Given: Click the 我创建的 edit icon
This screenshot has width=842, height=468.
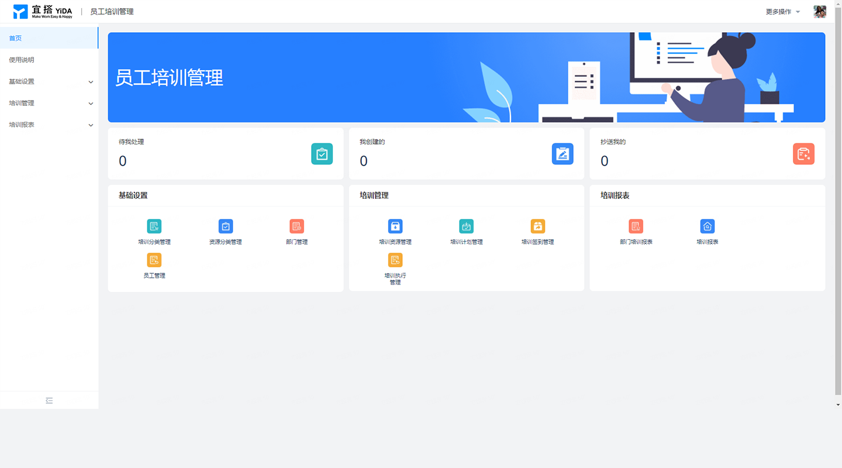Looking at the screenshot, I should tap(563, 154).
